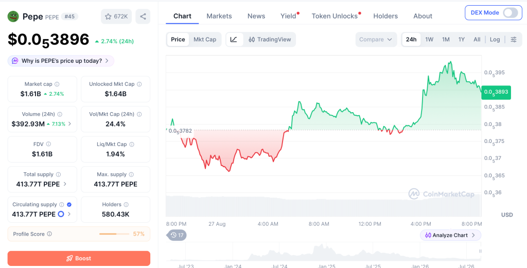This screenshot has width=527, height=268.
Task: Open chart settings sliders icon
Action: click(514, 39)
